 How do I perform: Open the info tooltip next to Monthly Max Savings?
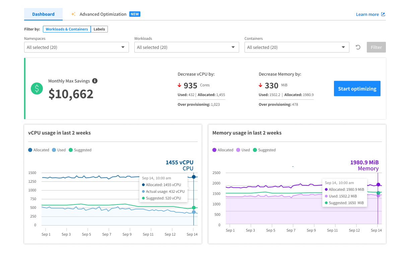pyautogui.click(x=94, y=81)
